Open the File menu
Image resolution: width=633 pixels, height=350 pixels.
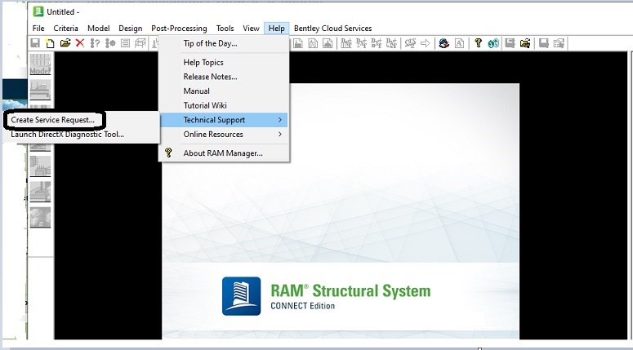point(38,29)
